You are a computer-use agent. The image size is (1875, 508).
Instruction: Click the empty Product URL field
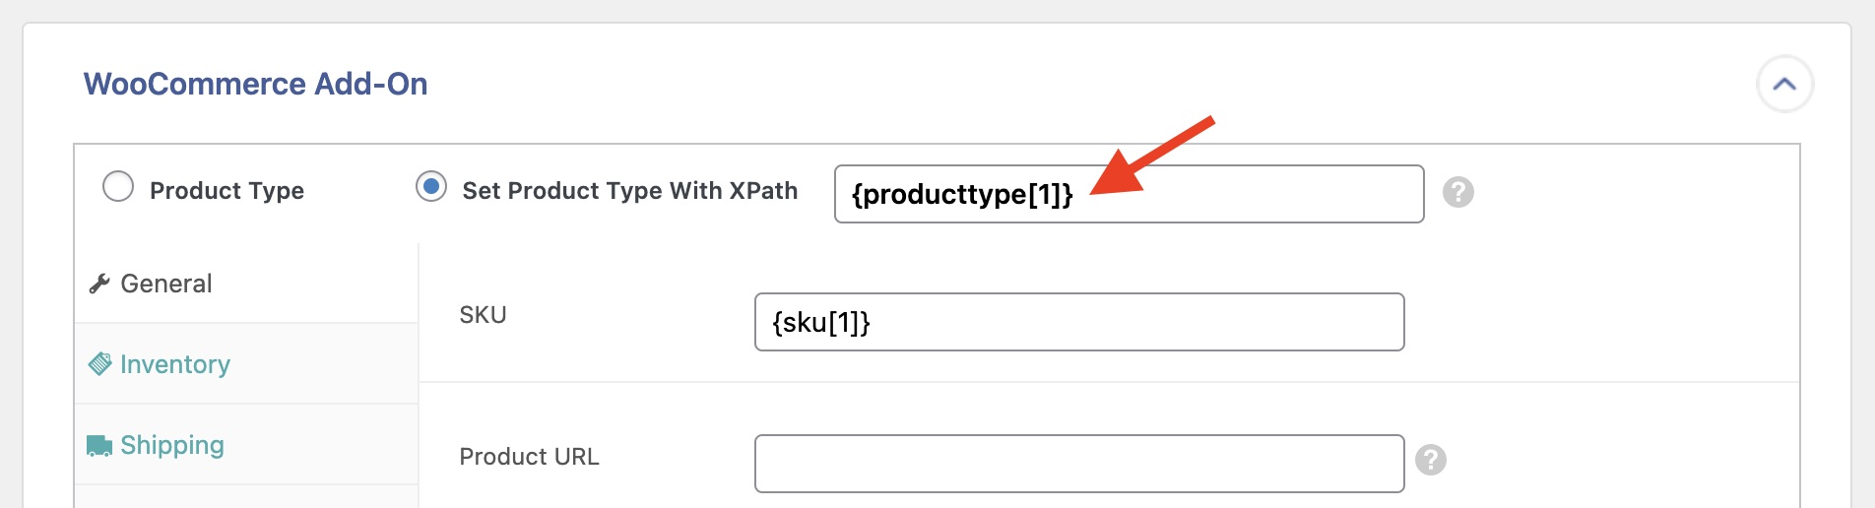(1078, 464)
